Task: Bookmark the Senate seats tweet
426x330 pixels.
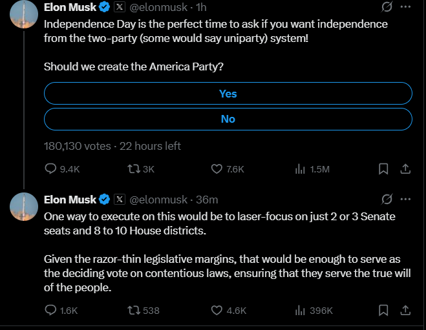Action: (383, 310)
